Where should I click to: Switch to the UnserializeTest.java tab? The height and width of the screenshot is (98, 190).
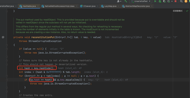pyautogui.click(x=7, y=6)
